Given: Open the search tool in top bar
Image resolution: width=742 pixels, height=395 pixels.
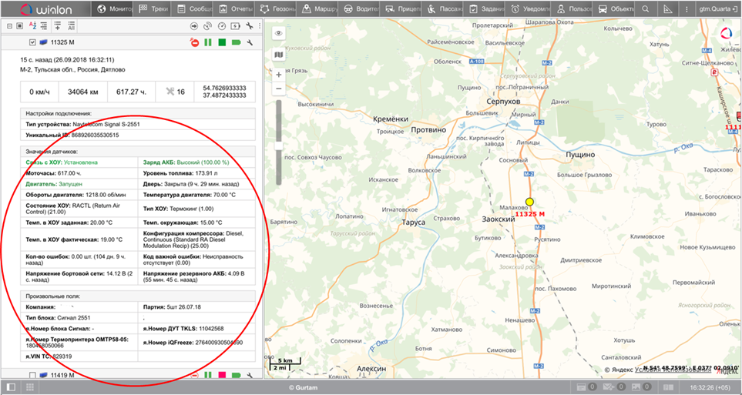Looking at the screenshot, I should (x=646, y=9).
